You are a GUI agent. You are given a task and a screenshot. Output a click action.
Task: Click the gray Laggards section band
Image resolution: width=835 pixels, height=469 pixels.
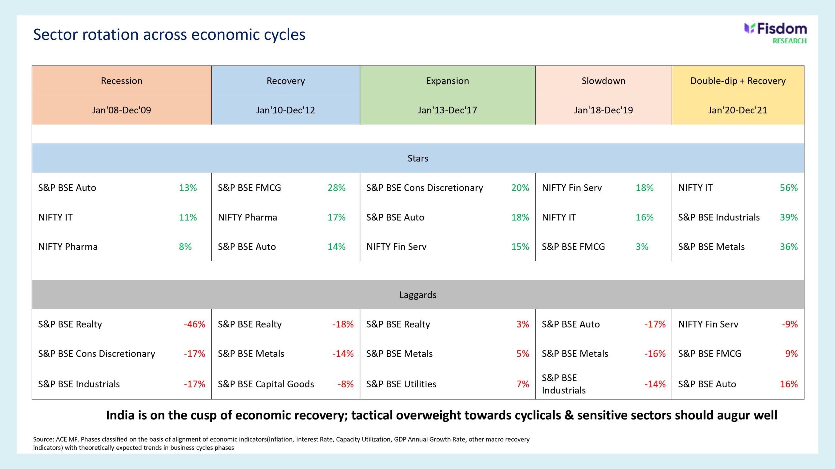(x=418, y=295)
